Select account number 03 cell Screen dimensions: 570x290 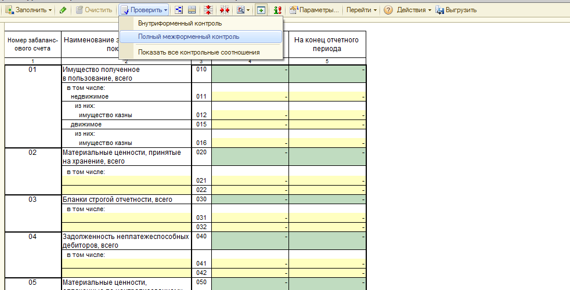click(x=33, y=213)
